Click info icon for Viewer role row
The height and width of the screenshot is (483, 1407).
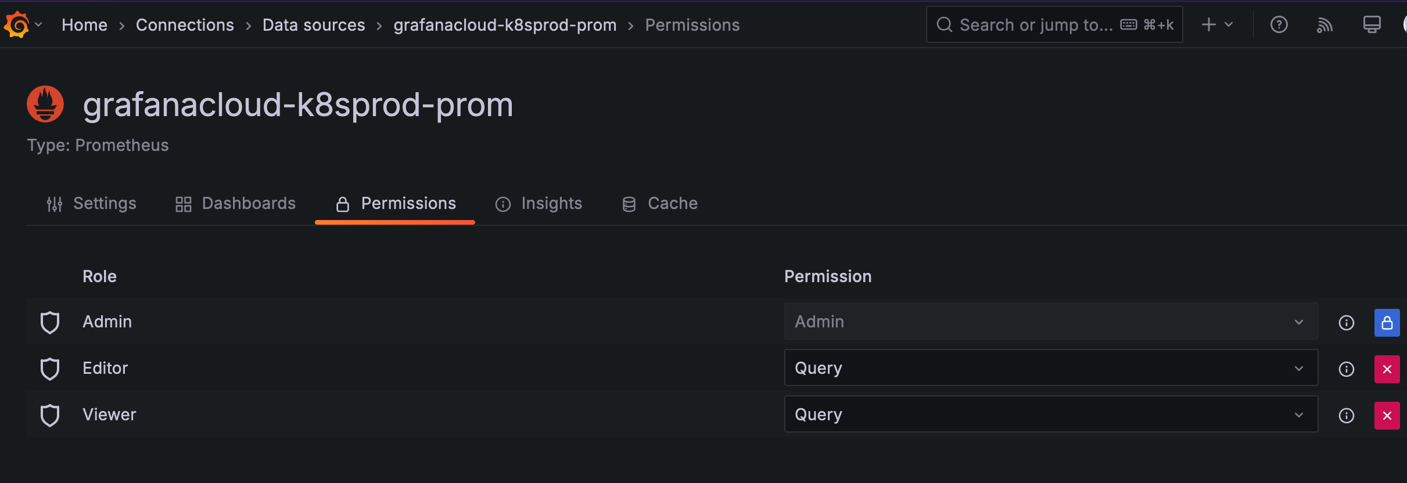click(1346, 416)
